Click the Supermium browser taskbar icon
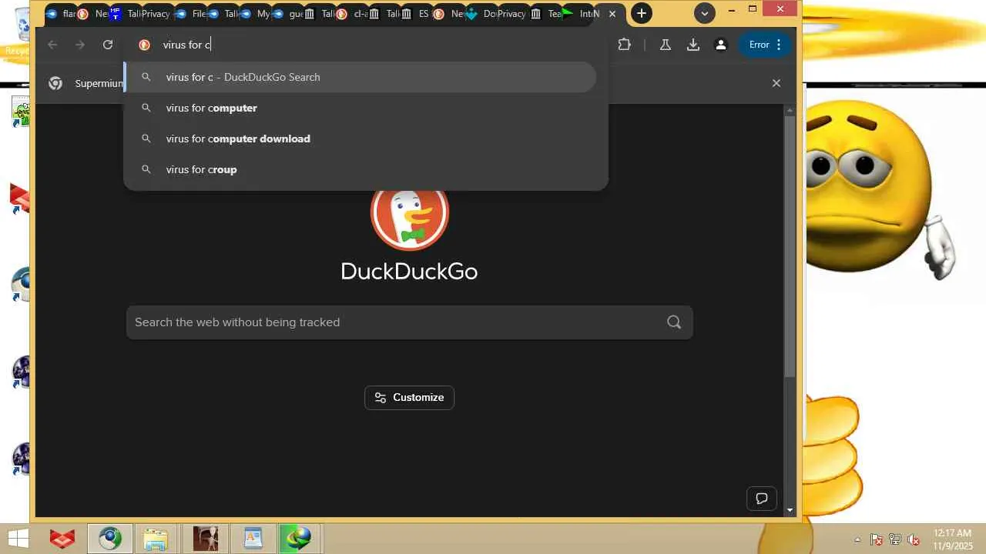Viewport: 986px width, 554px height. pos(109,539)
